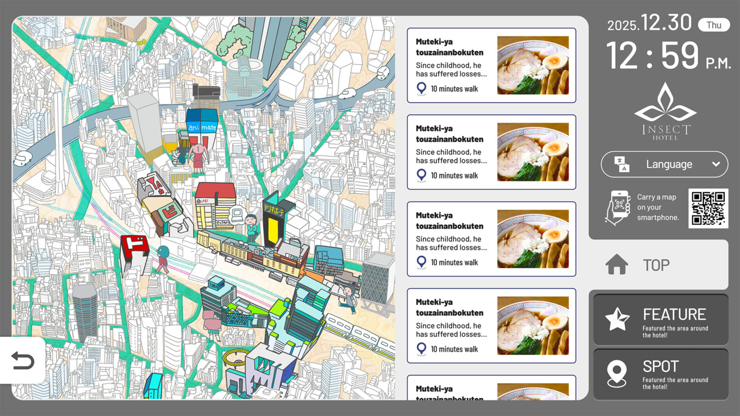The image size is (740, 416).
Task: Tap the smartphone QR scan icon
Action: coord(617,207)
